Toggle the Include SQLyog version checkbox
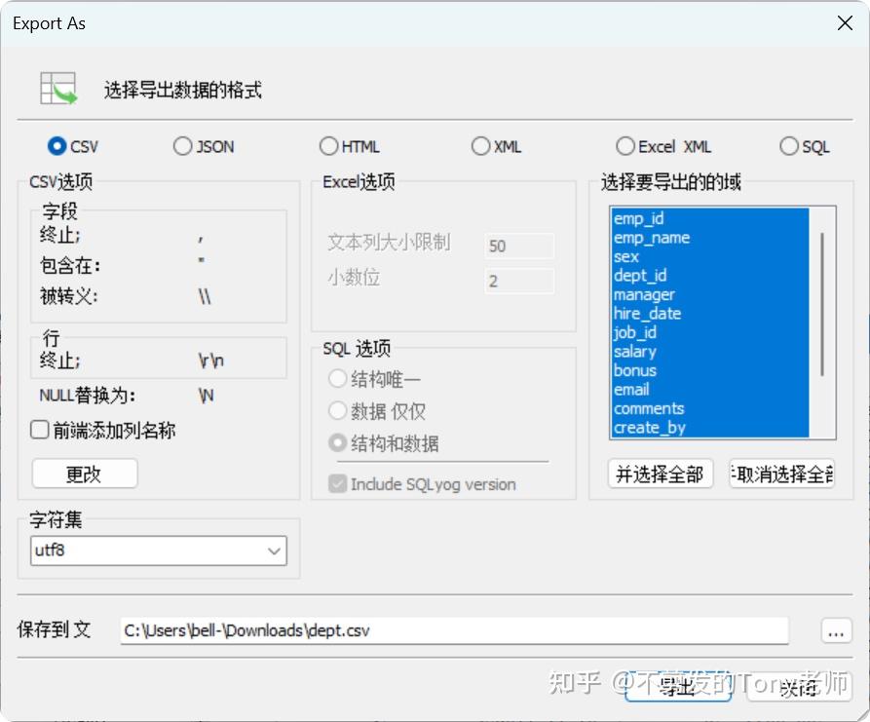This screenshot has width=870, height=722. [x=336, y=483]
